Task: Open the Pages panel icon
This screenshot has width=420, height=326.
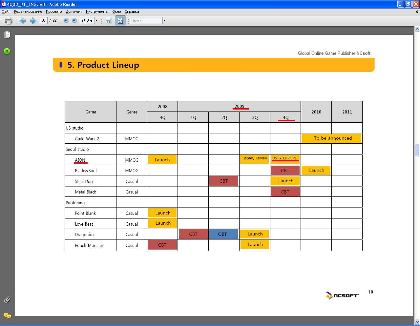Action: pyautogui.click(x=7, y=35)
